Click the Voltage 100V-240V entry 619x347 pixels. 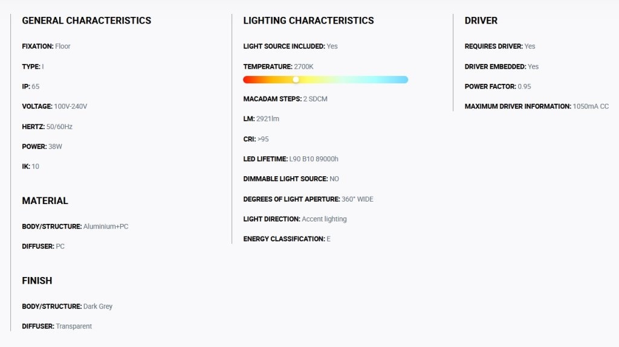click(54, 106)
